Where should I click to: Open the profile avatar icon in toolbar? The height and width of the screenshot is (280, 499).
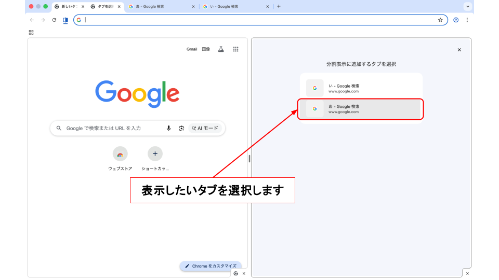[456, 20]
